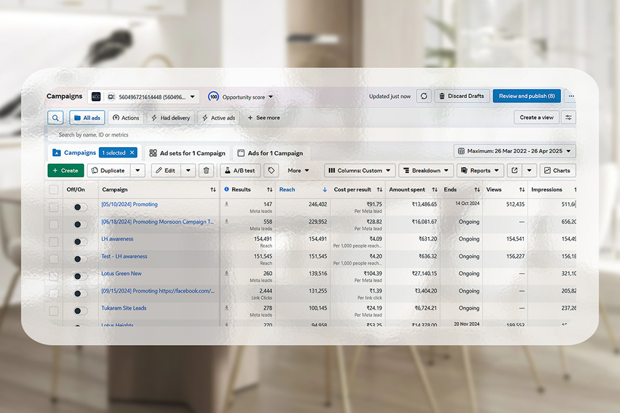
Task: Tick the select-all header checkbox
Action: point(54,190)
